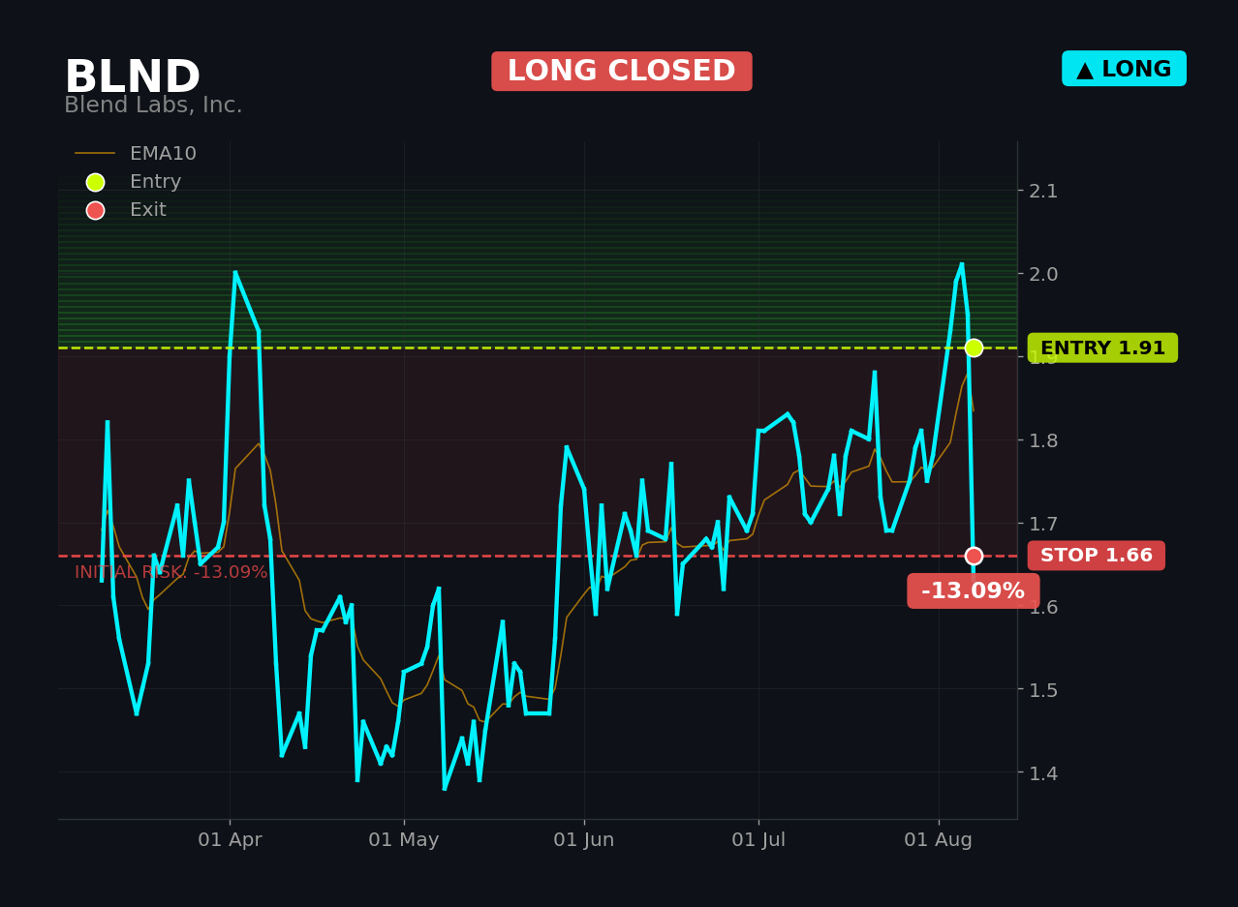Click the Blend Labs, Inc. subtitle
This screenshot has width=1238, height=907.
tap(153, 106)
